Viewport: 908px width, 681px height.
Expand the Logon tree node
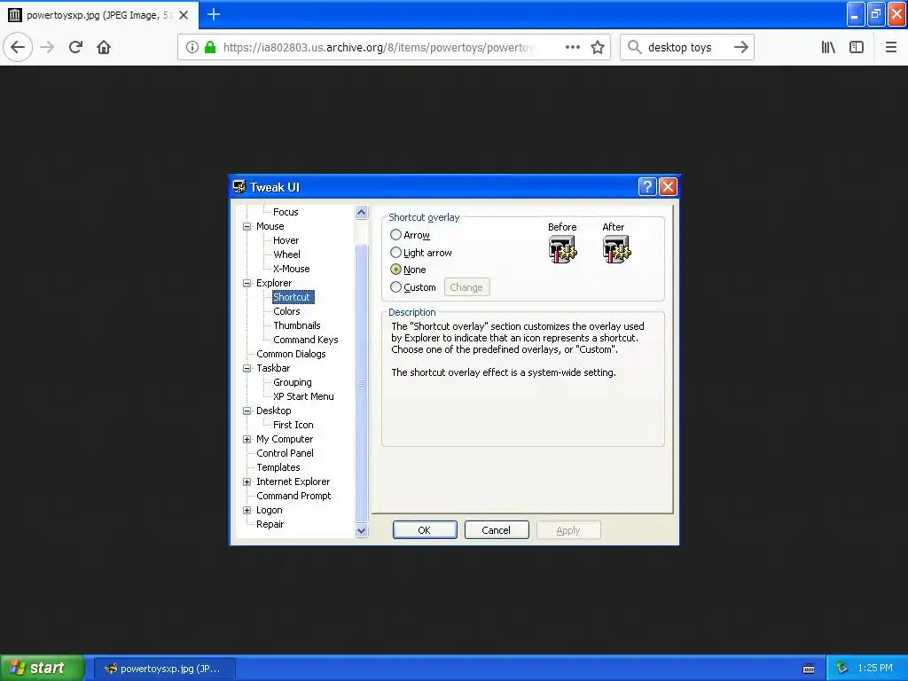coord(247,510)
